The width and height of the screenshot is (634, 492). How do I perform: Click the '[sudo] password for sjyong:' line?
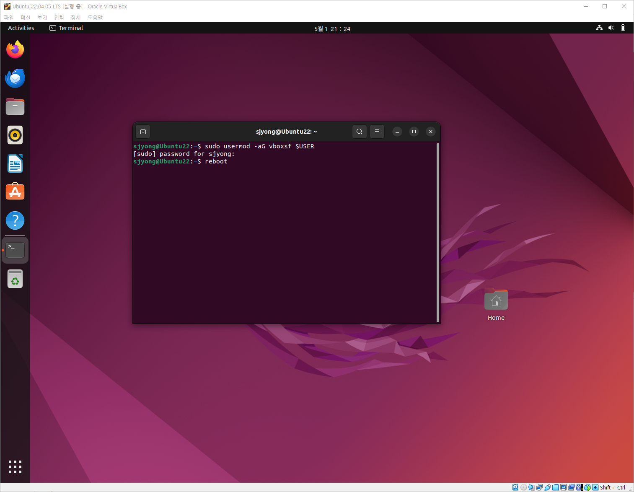pyautogui.click(x=184, y=154)
